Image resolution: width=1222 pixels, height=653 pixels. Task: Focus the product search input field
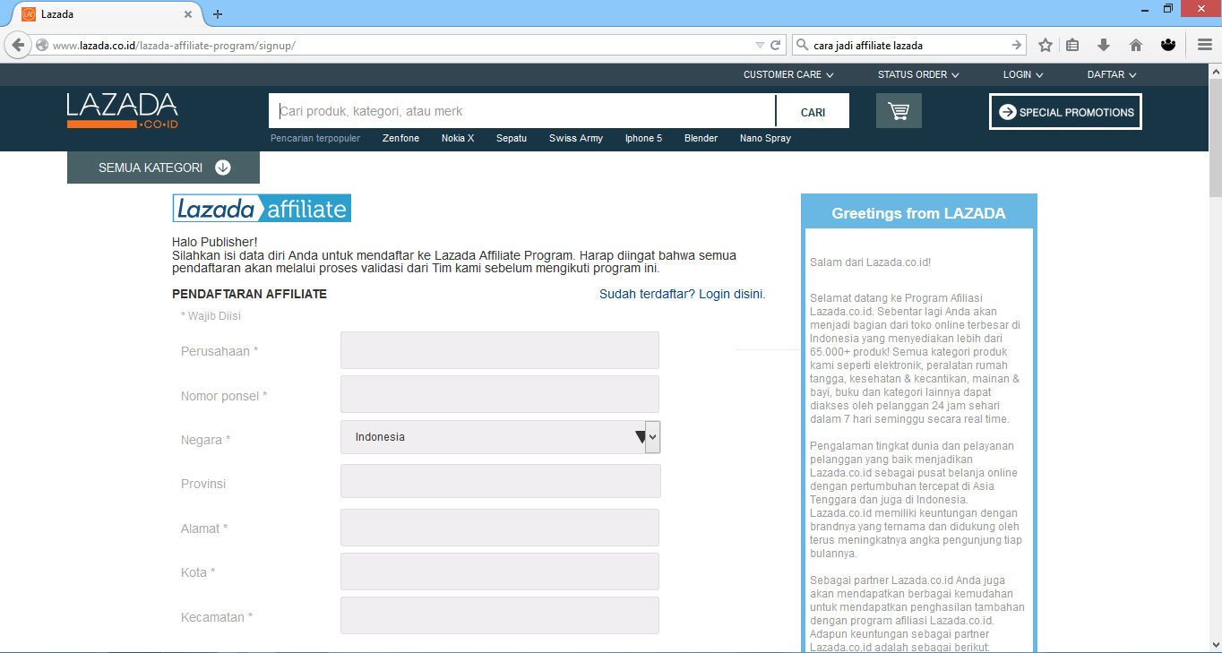[x=522, y=111]
